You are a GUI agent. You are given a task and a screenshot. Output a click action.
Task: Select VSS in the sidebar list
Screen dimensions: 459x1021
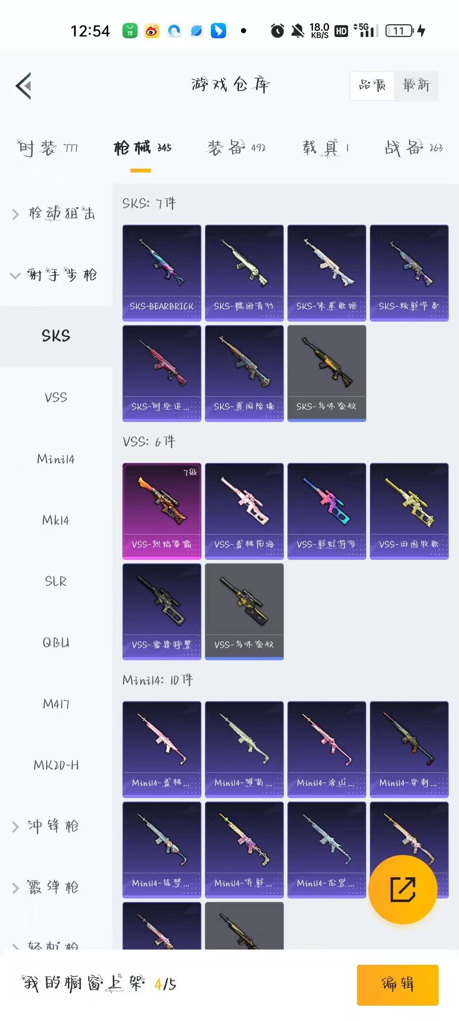(56, 398)
